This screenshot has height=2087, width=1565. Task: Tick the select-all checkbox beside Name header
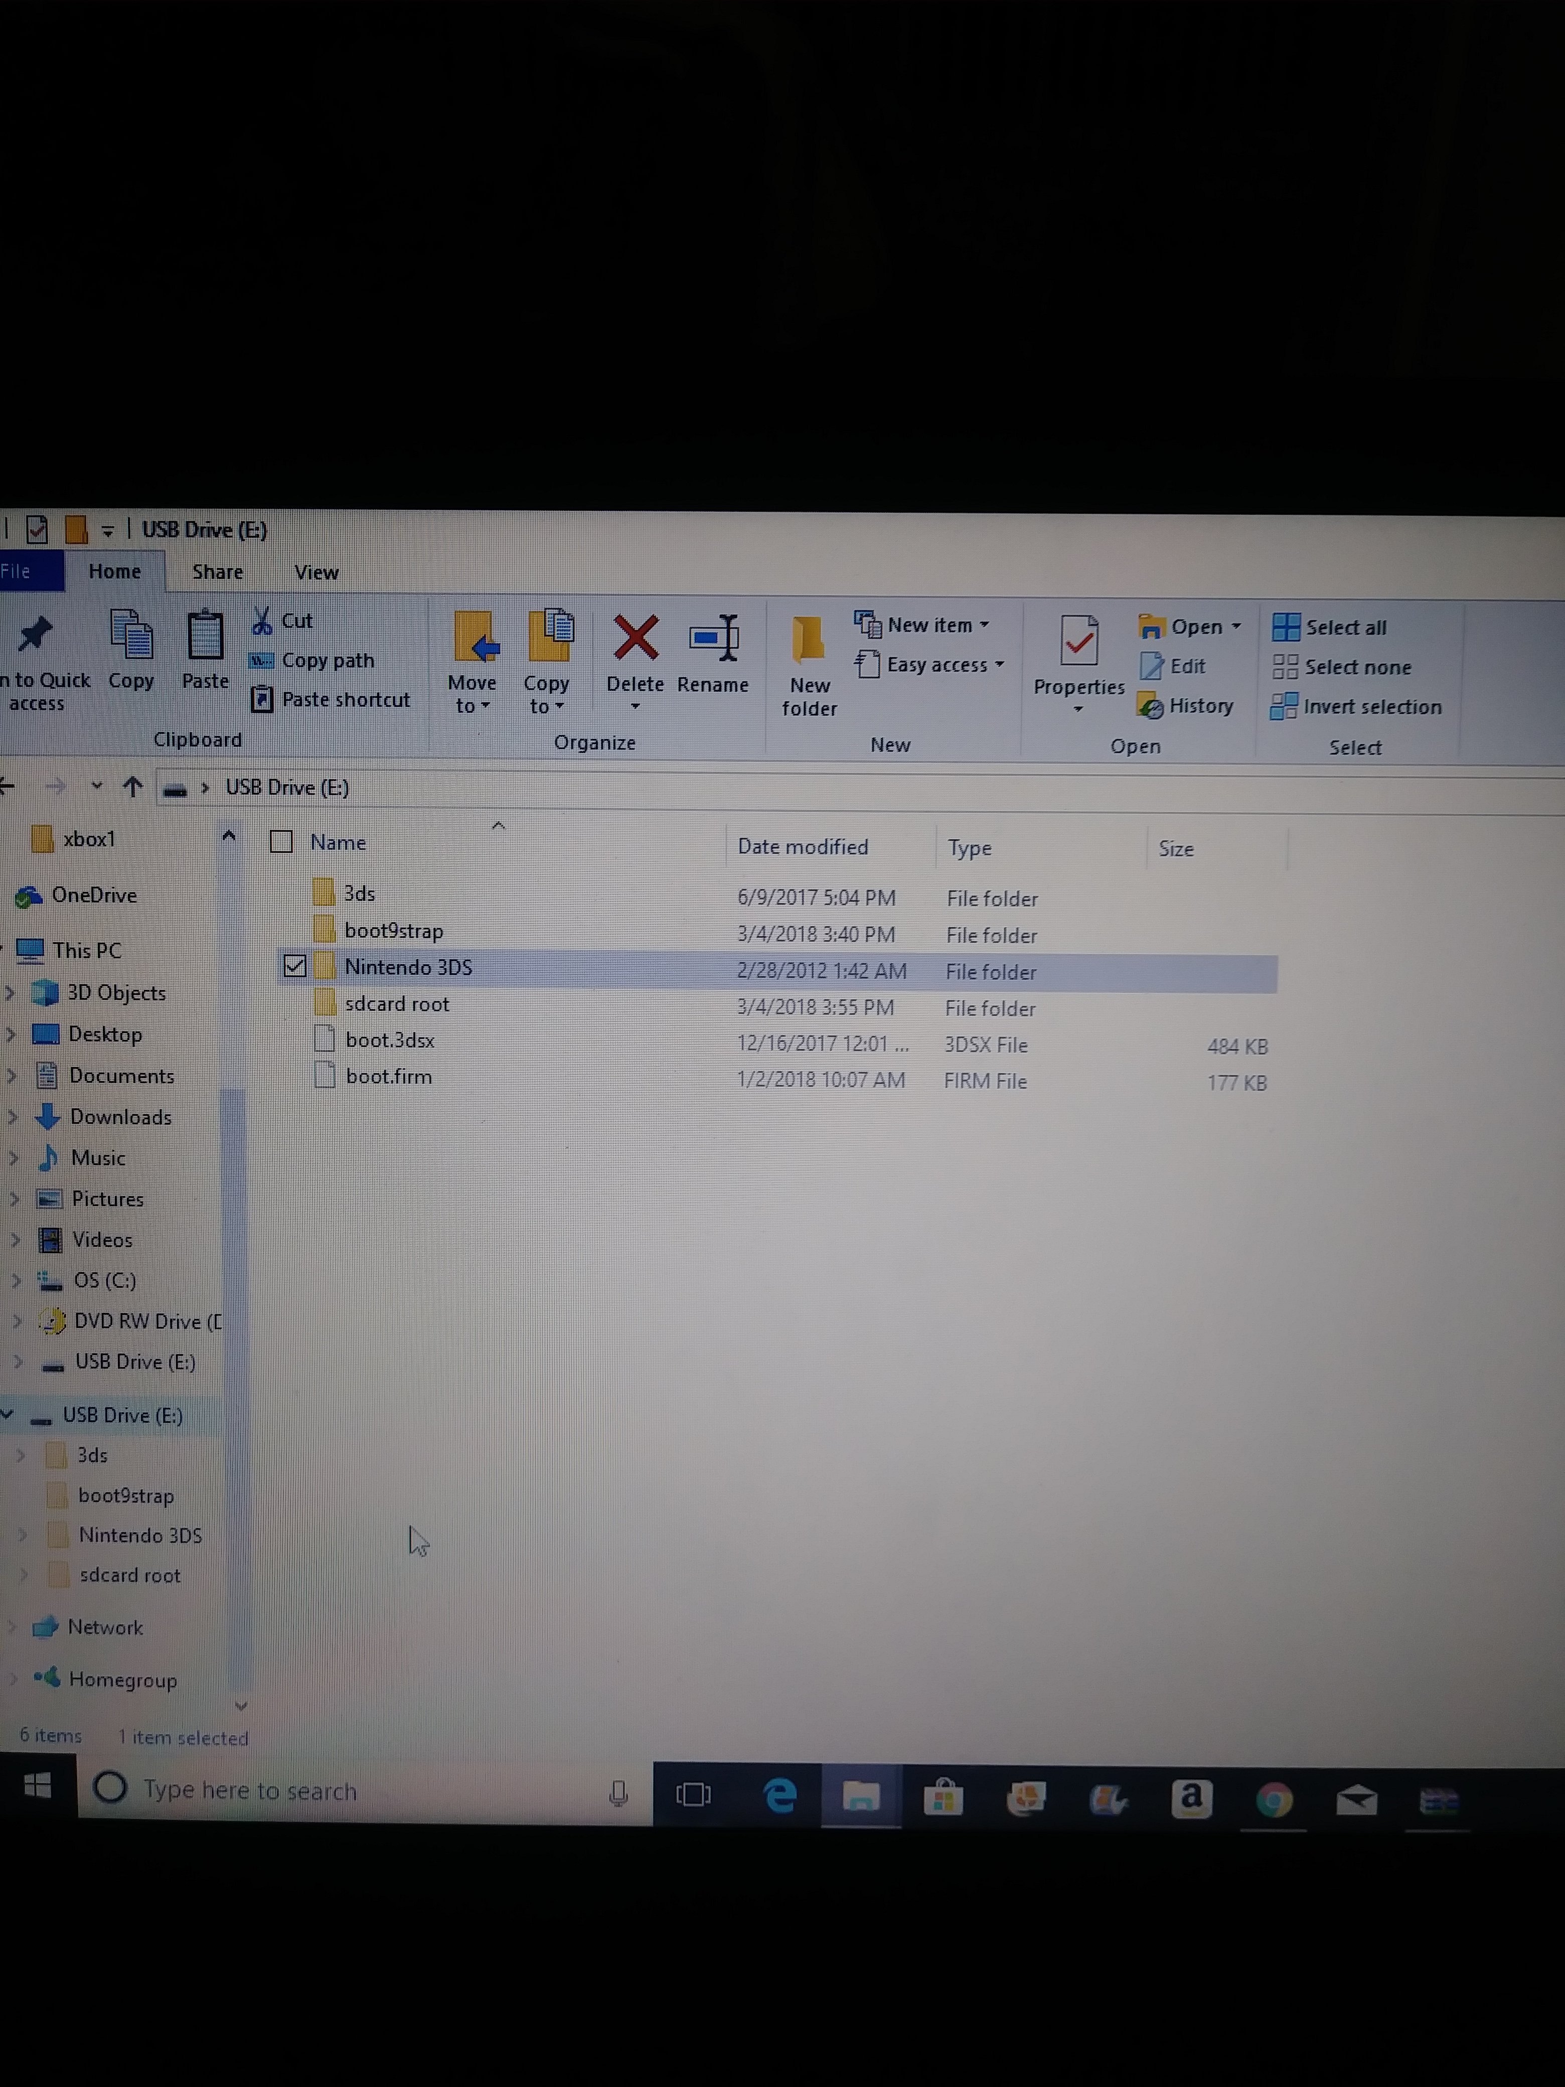pyautogui.click(x=281, y=842)
